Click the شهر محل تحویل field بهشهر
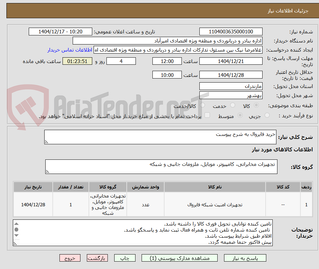This screenshot has width=319, height=269. coord(231,95)
